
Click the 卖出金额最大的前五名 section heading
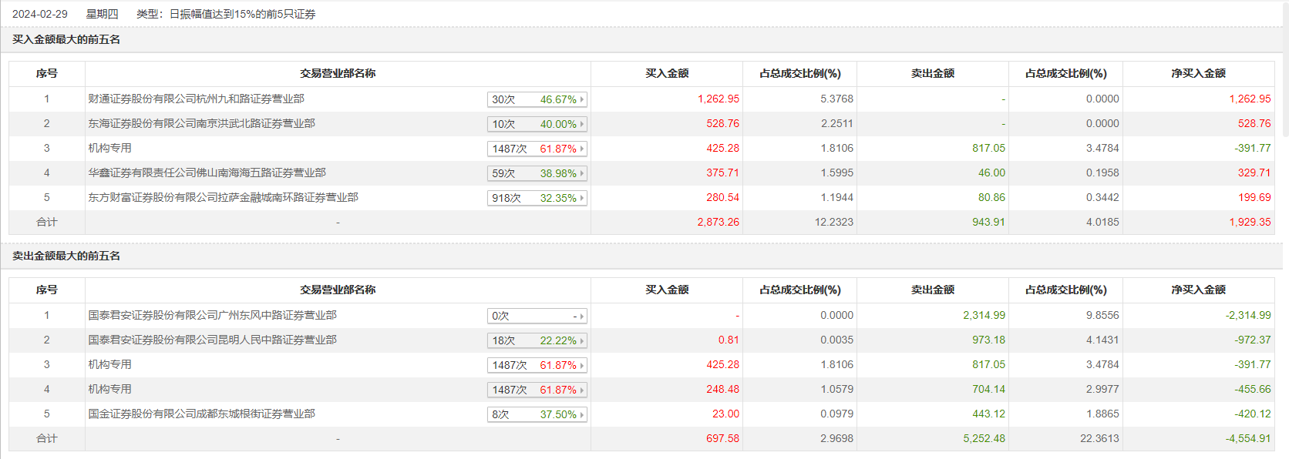pyautogui.click(x=66, y=256)
